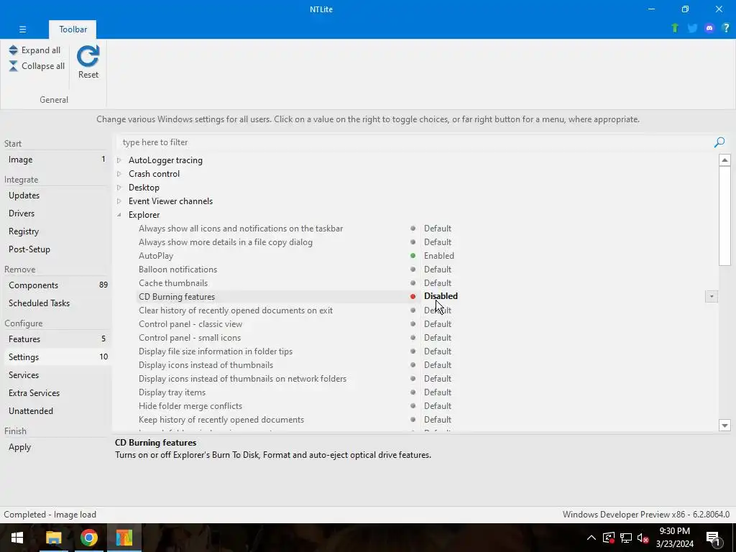Toggle Control panel - small icons value
The image size is (736, 552).
pos(438,338)
